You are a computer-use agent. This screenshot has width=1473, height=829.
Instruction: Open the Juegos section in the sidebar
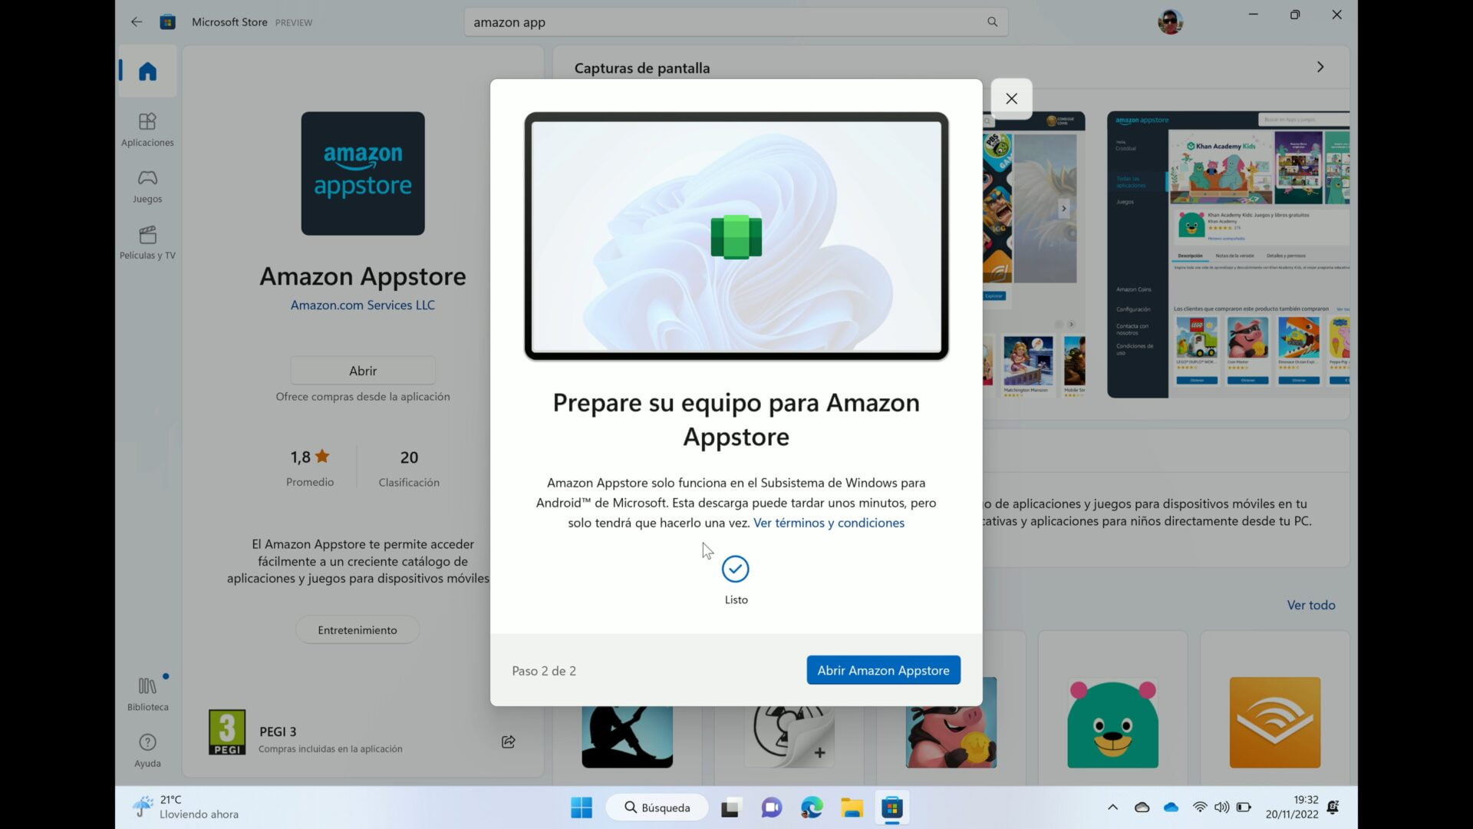point(147,185)
